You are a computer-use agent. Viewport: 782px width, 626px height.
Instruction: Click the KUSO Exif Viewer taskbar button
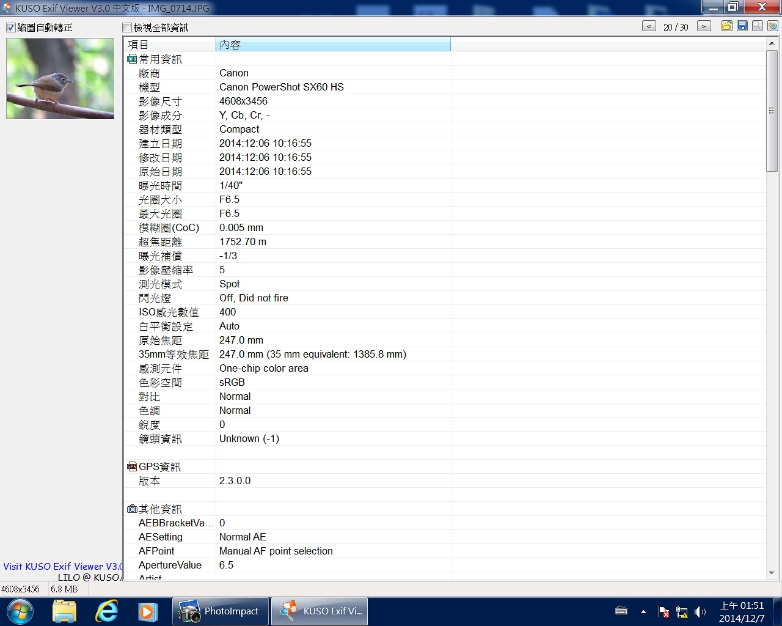320,611
